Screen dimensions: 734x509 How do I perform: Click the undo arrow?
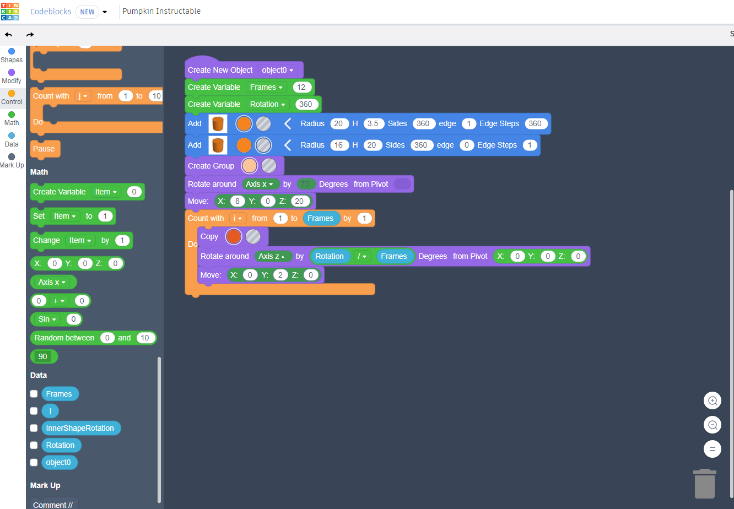click(8, 34)
